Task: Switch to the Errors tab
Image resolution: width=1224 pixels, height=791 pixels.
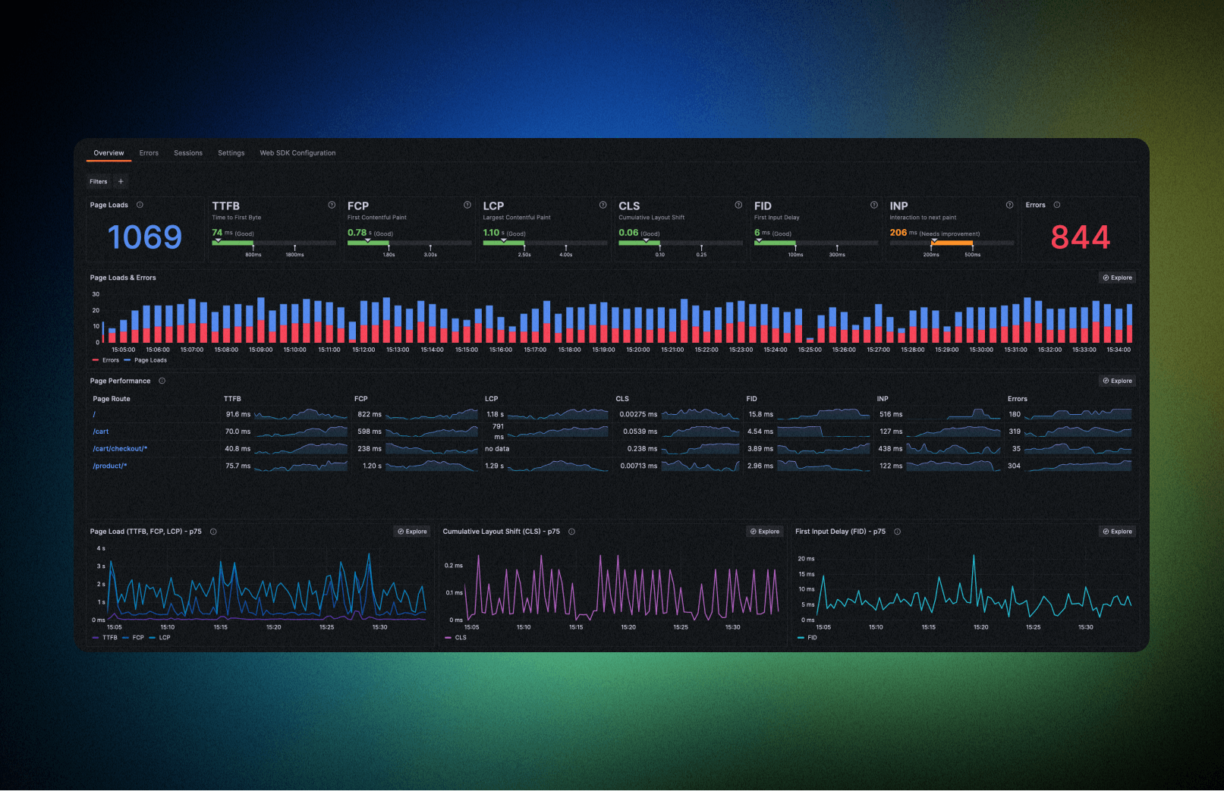Action: pyautogui.click(x=149, y=153)
